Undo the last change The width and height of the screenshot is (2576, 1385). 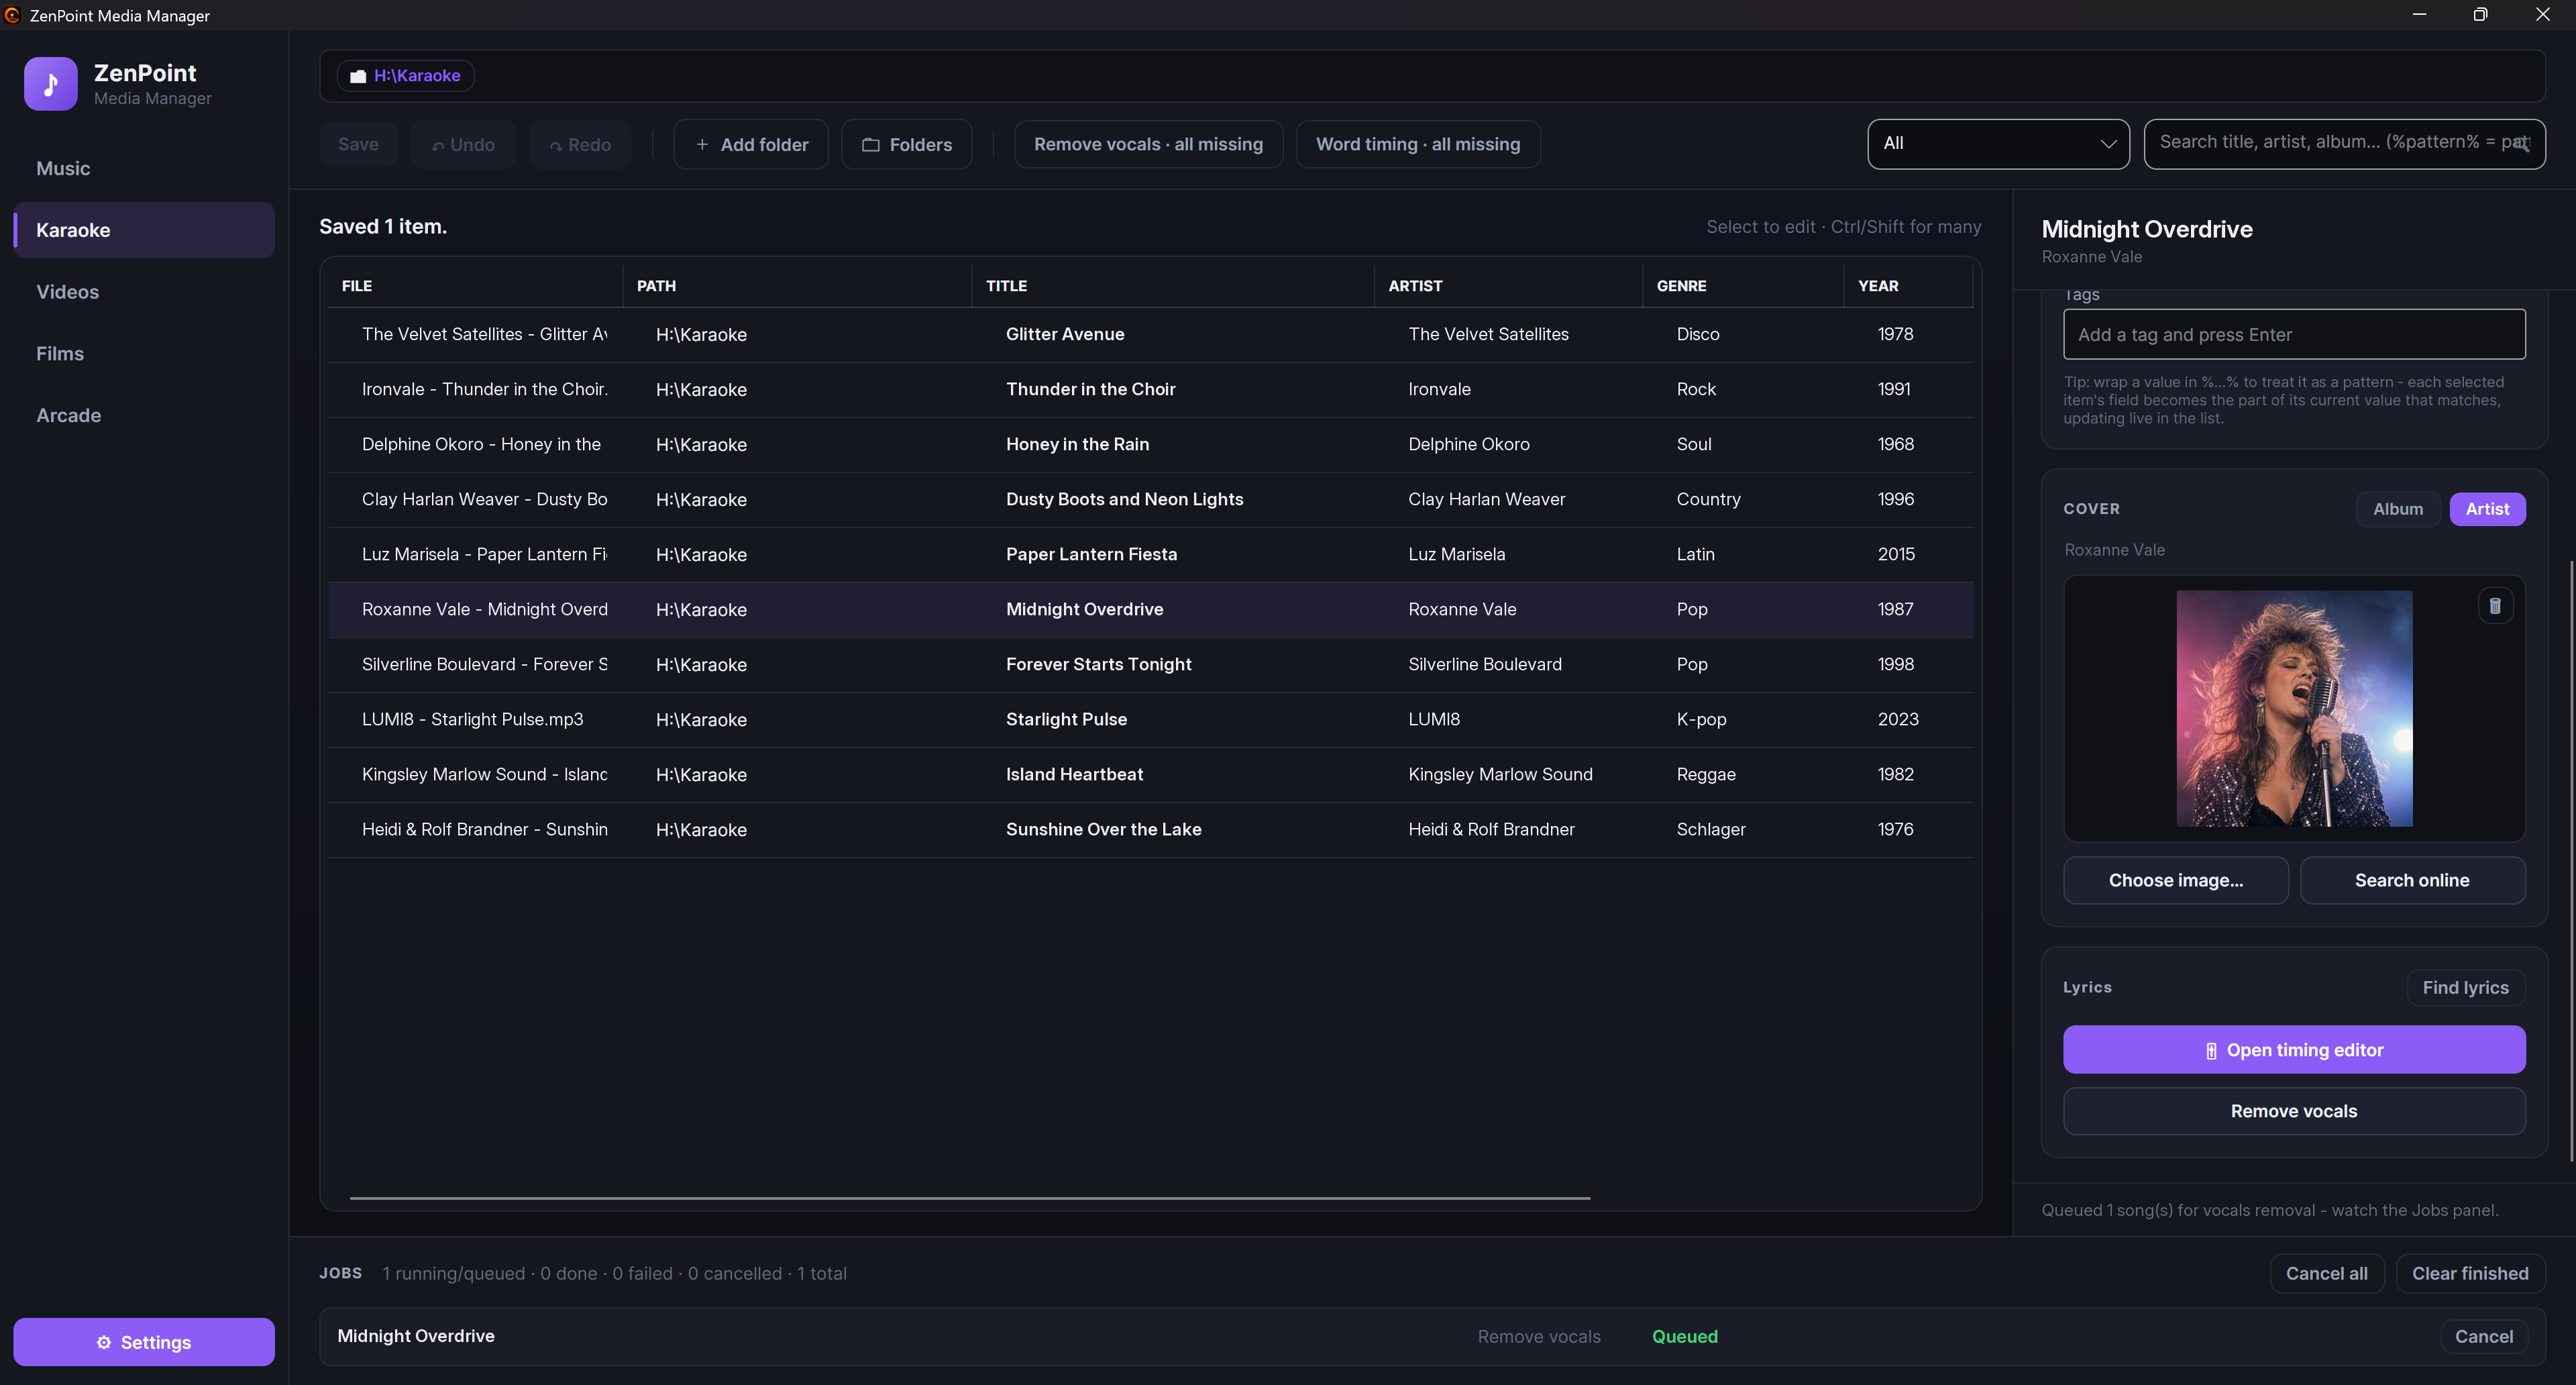(463, 145)
